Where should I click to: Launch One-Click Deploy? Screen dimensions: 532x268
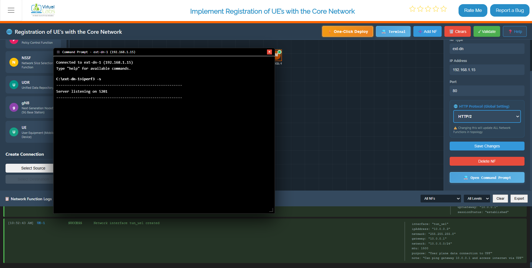tap(348, 32)
